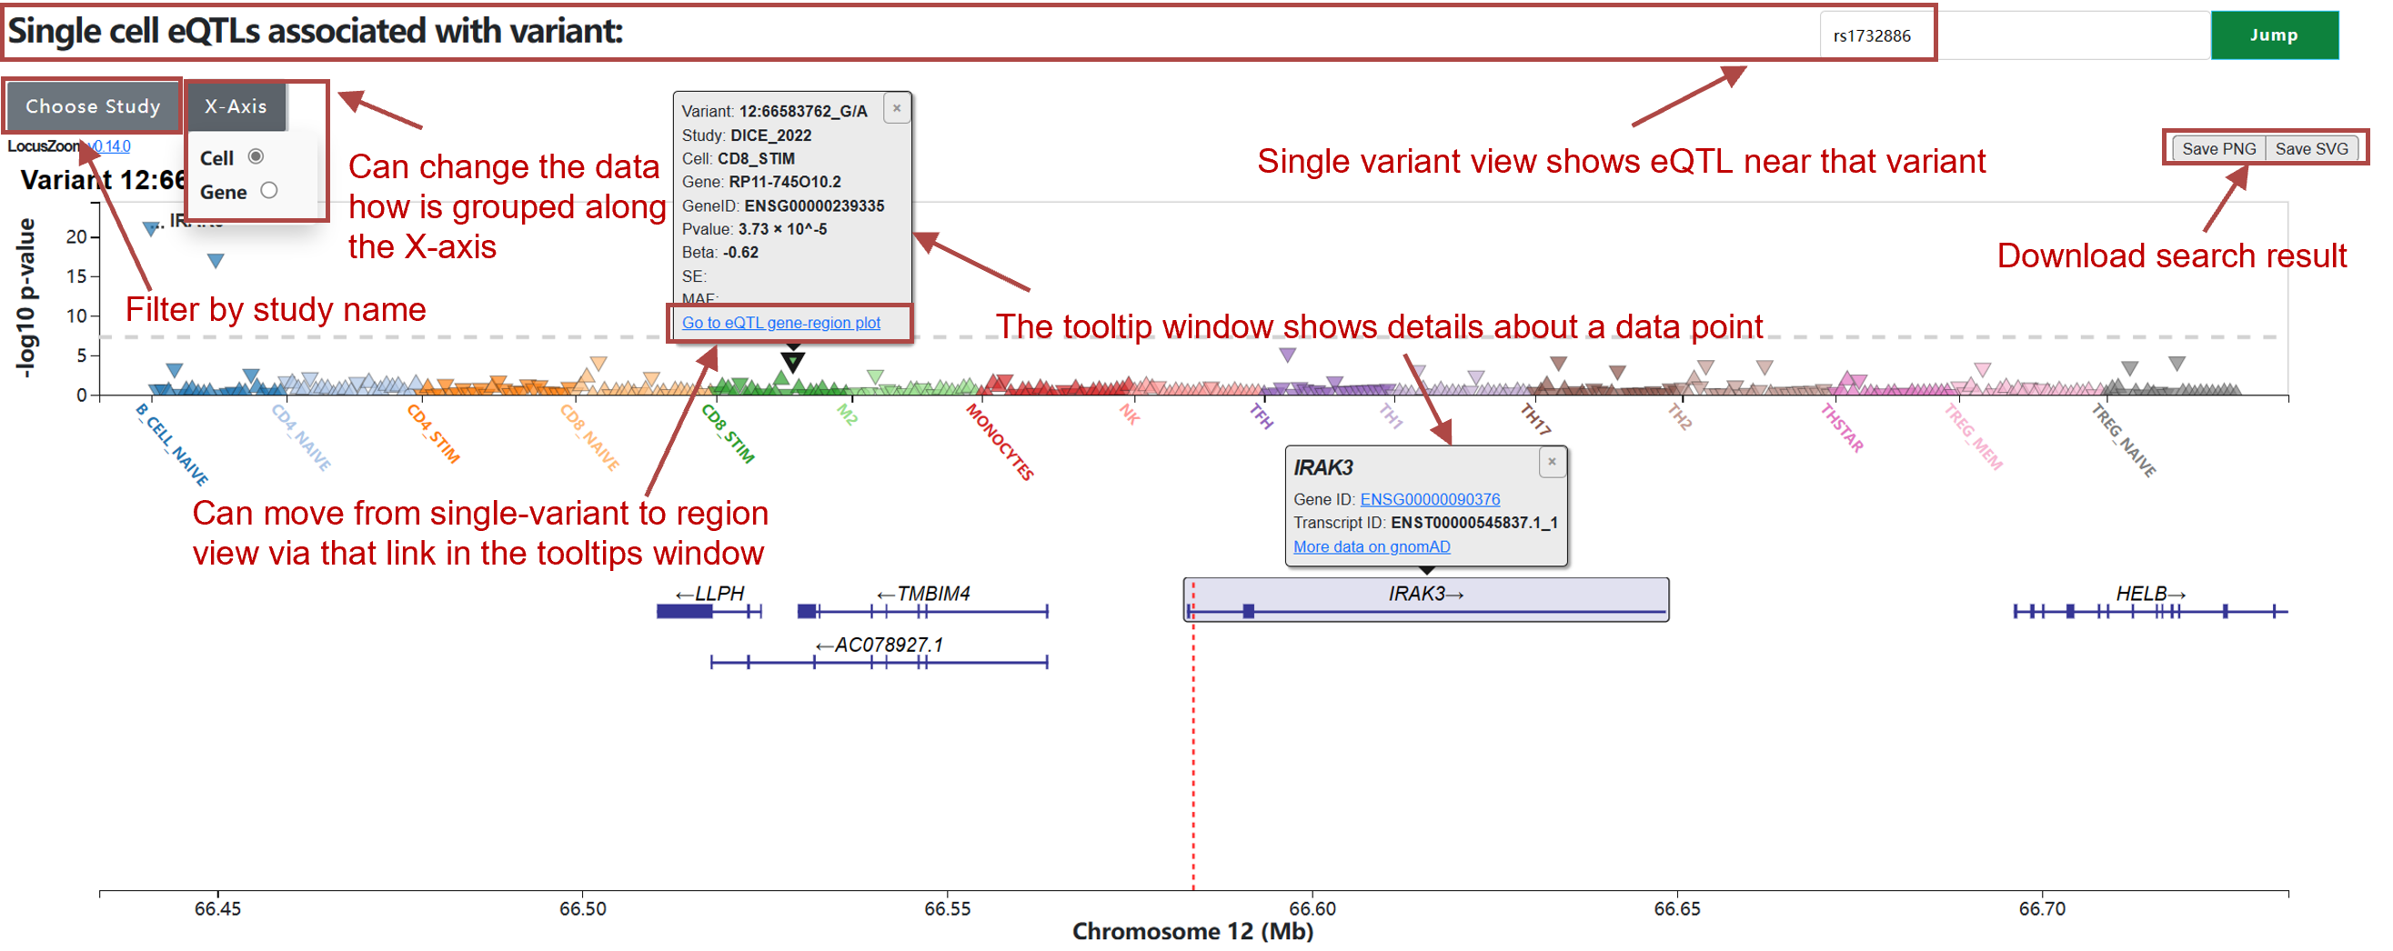The width and height of the screenshot is (2393, 951).
Task: Close the IRAK3 gene tooltip
Action: [x=1552, y=462]
